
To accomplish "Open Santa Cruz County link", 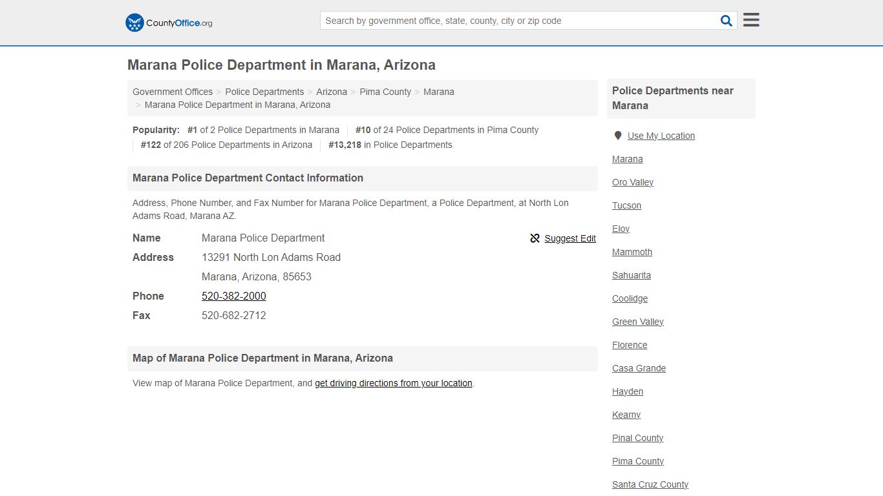I will click(650, 484).
